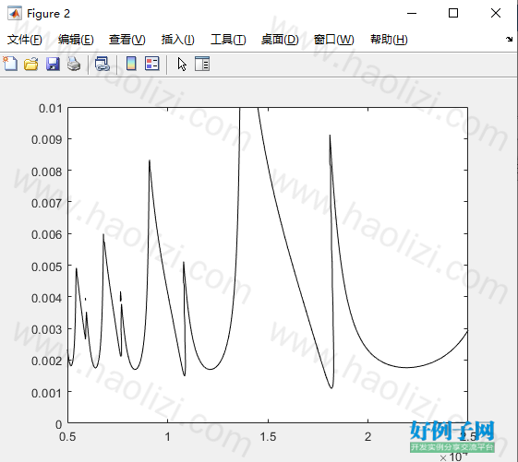518x462 pixels.
Task: Print the figure using the printer icon
Action: click(74, 64)
